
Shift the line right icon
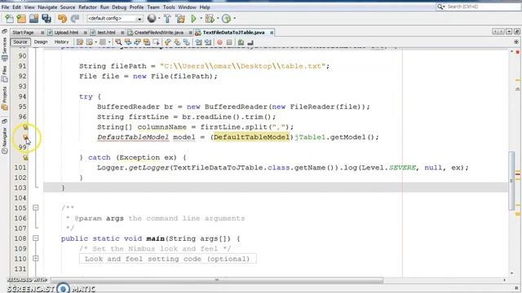pyautogui.click(x=208, y=42)
